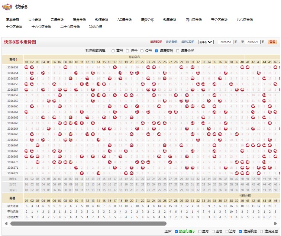The width and height of the screenshot is (281, 236).
Task: Click red ball 22 in row 2026263
Action: coord(143,123)
